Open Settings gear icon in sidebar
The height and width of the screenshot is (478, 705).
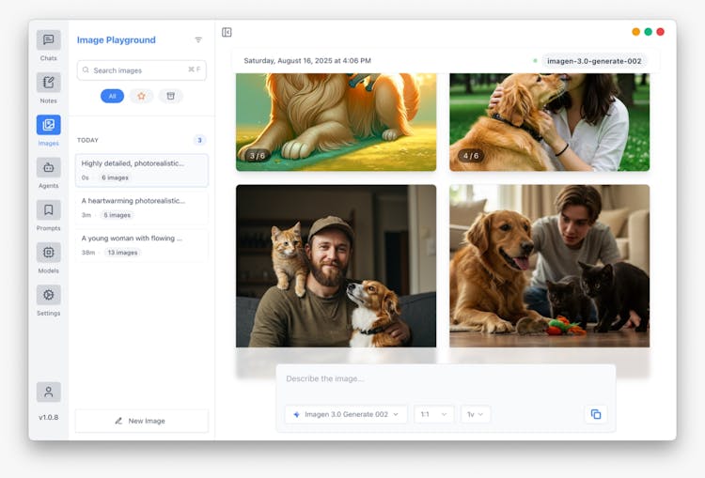[48, 295]
